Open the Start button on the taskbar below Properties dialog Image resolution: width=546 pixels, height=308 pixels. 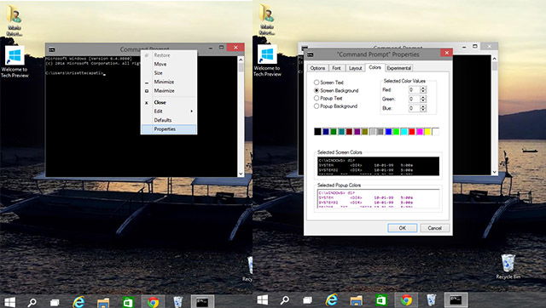263,300
